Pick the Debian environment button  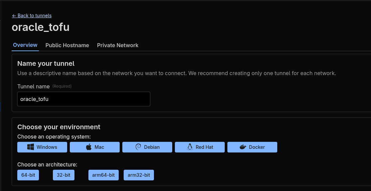tap(147, 147)
